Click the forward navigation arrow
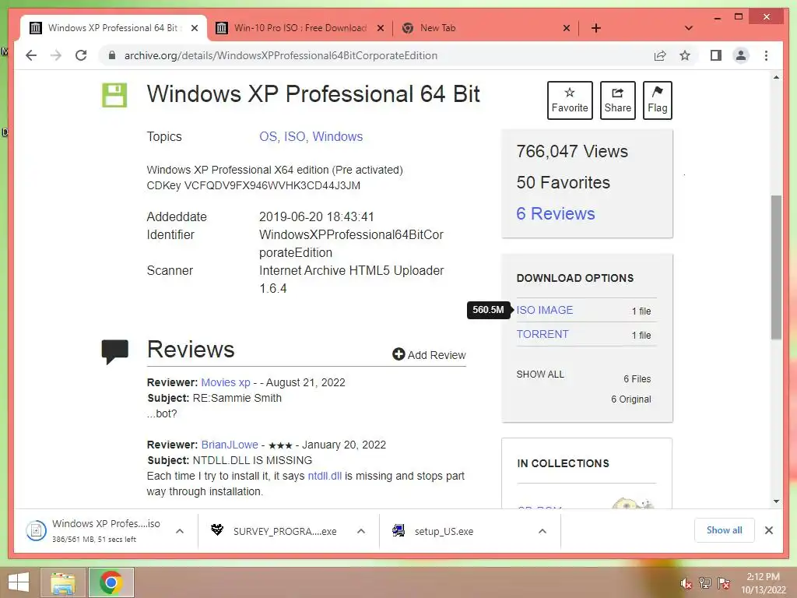This screenshot has width=797, height=598. tap(56, 55)
